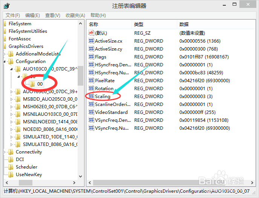The height and width of the screenshot is (198, 259).
Task: Select the FontAssoc key
Action: [20, 39]
